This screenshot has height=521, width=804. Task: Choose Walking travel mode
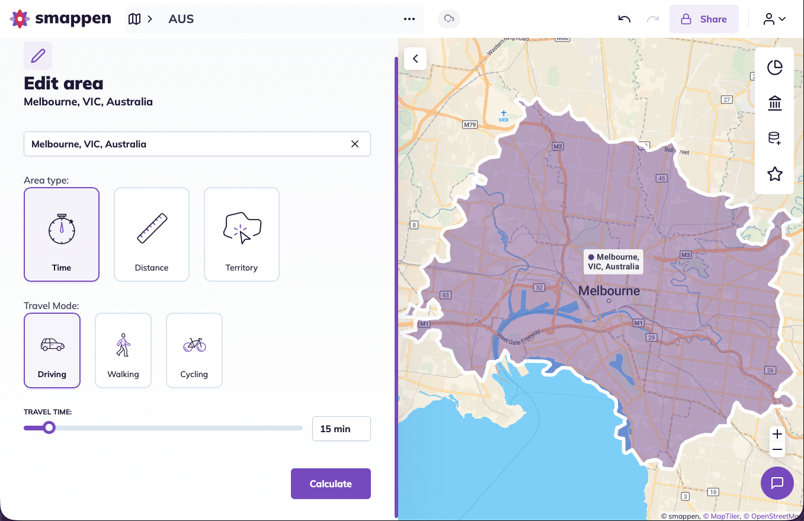(x=123, y=350)
